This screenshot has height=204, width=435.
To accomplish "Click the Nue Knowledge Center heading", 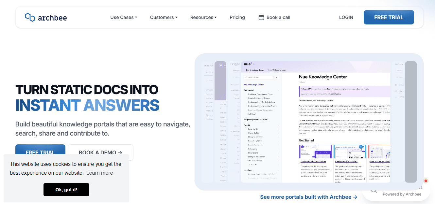I will tap(323, 77).
